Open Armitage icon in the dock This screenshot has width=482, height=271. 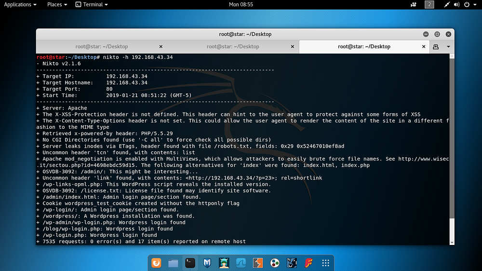pos(224,263)
